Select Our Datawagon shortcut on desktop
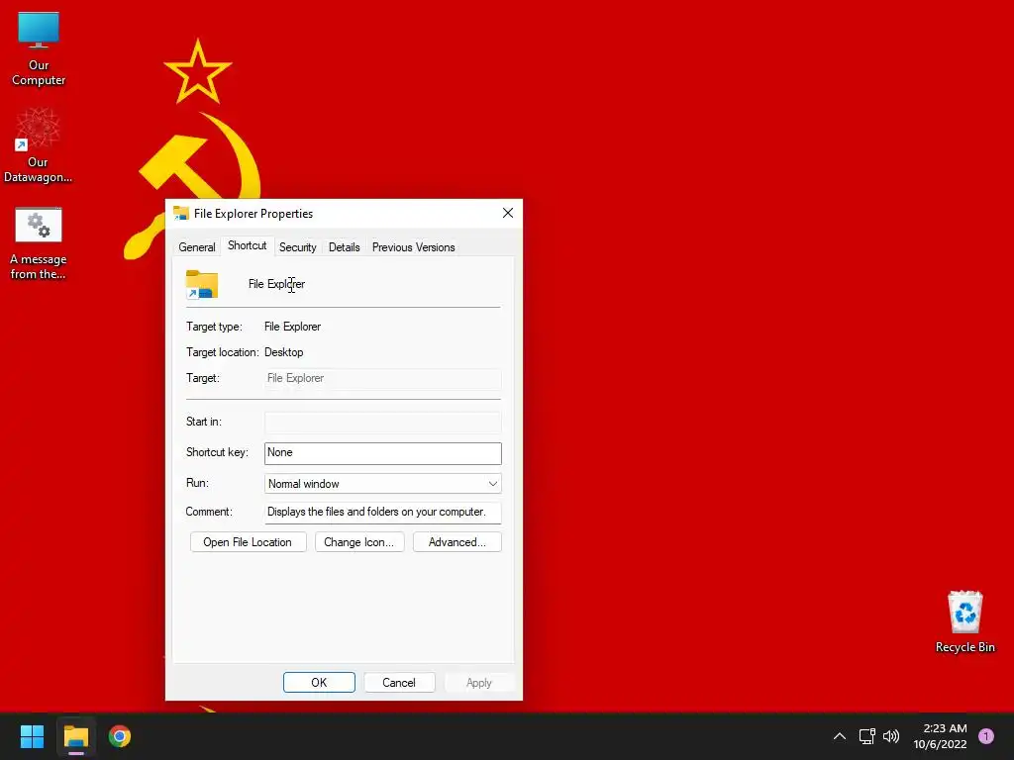Screen dimensions: 1014x760 pos(38,145)
